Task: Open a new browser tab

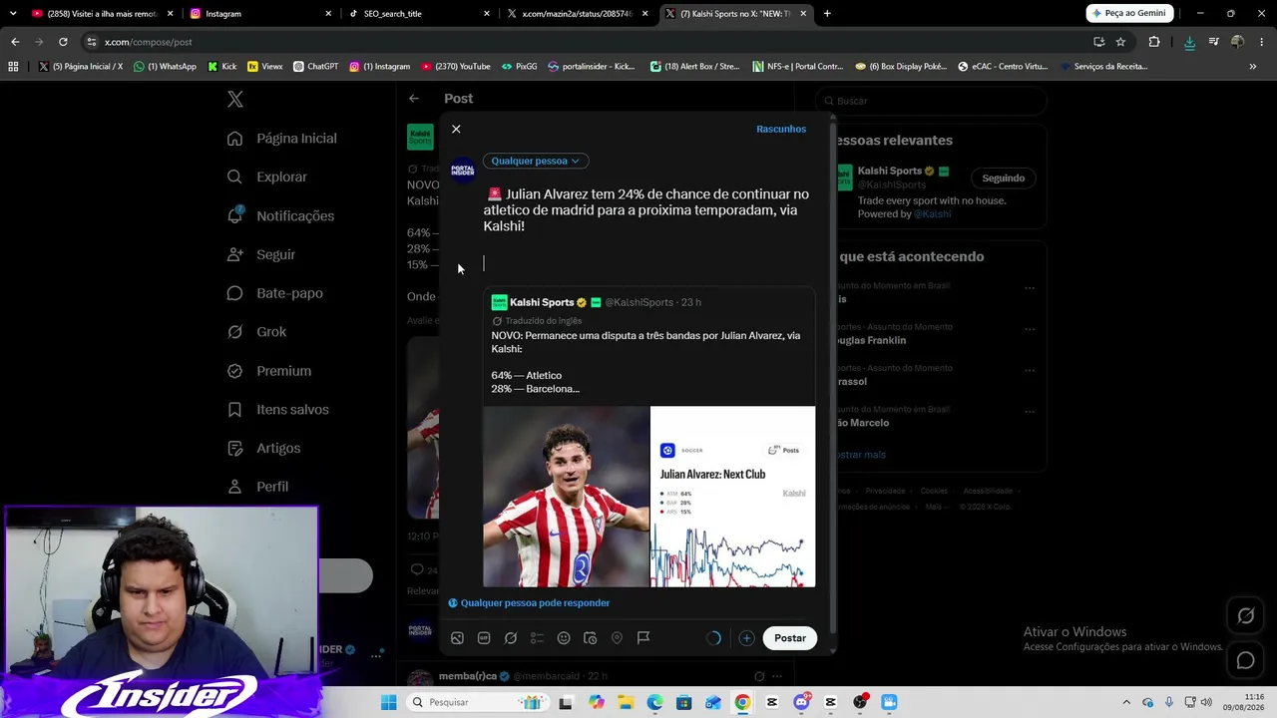Action: click(x=827, y=14)
